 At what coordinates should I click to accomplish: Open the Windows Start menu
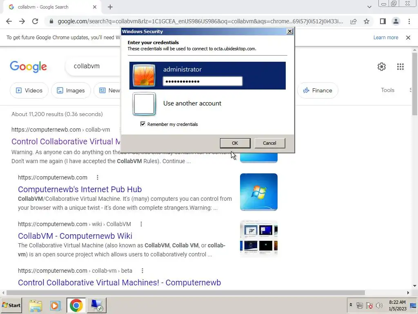tap(11, 305)
